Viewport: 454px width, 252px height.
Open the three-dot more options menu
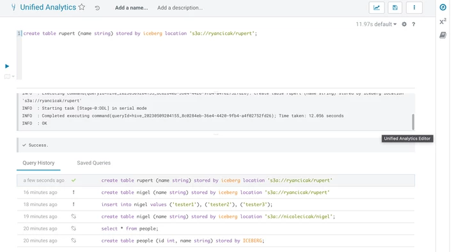(x=414, y=8)
